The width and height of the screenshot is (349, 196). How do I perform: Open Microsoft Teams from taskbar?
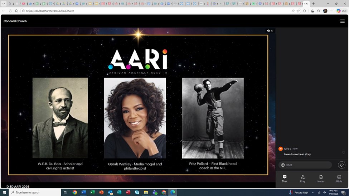155,192
